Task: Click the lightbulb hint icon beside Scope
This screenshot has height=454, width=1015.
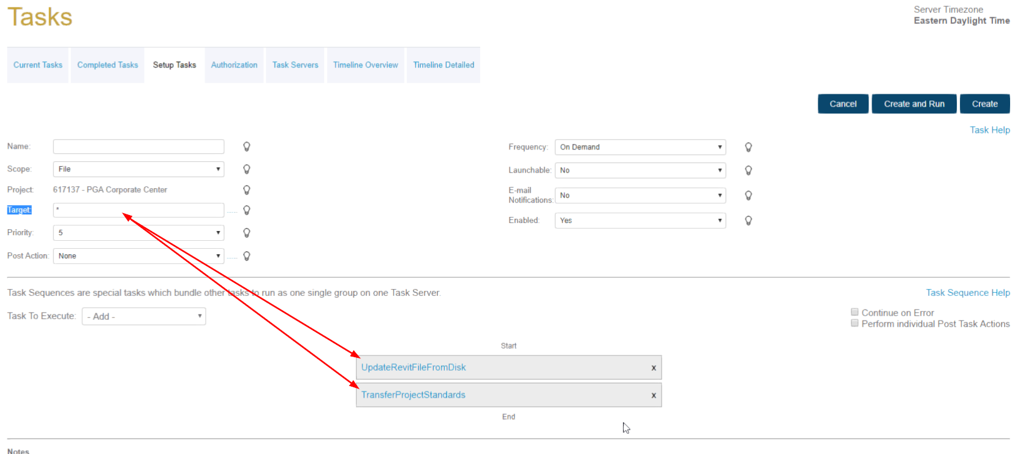Action: point(247,169)
